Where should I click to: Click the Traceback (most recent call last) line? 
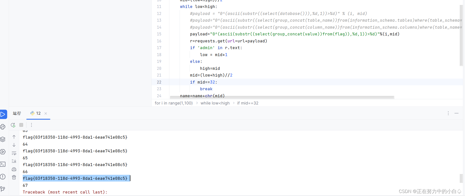coord(65,192)
